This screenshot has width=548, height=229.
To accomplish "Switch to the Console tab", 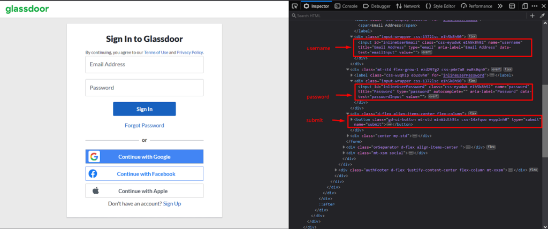I will [346, 6].
